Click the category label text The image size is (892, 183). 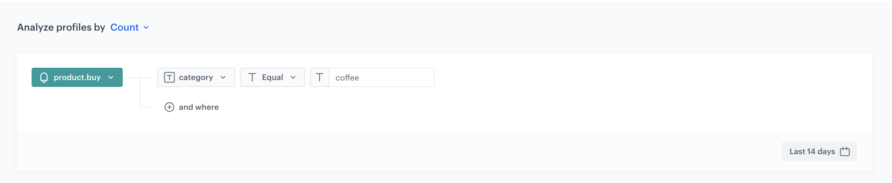coord(196,77)
